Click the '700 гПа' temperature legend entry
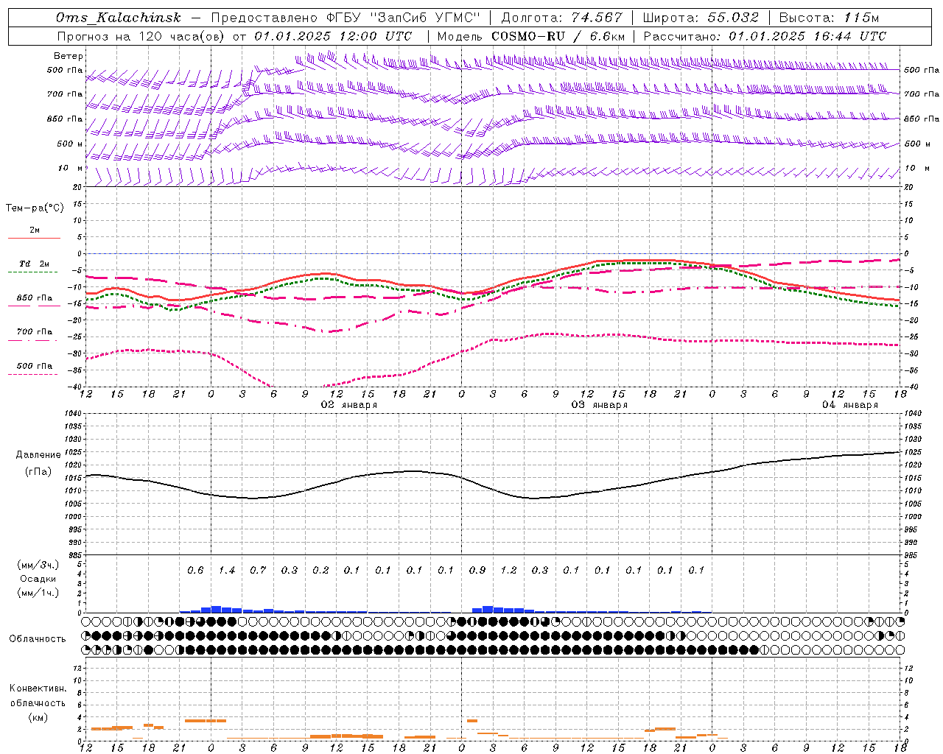The height and width of the screenshot is (754, 943). 35,332
